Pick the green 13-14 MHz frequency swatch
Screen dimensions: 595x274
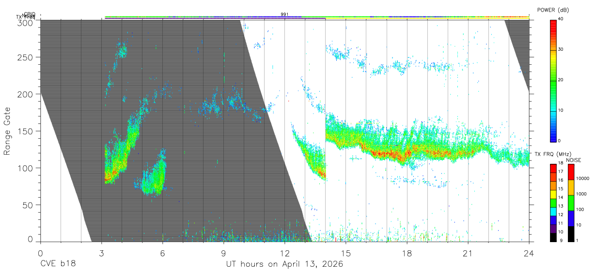pos(553,203)
